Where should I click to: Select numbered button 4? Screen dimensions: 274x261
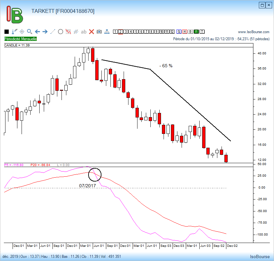(131, 32)
